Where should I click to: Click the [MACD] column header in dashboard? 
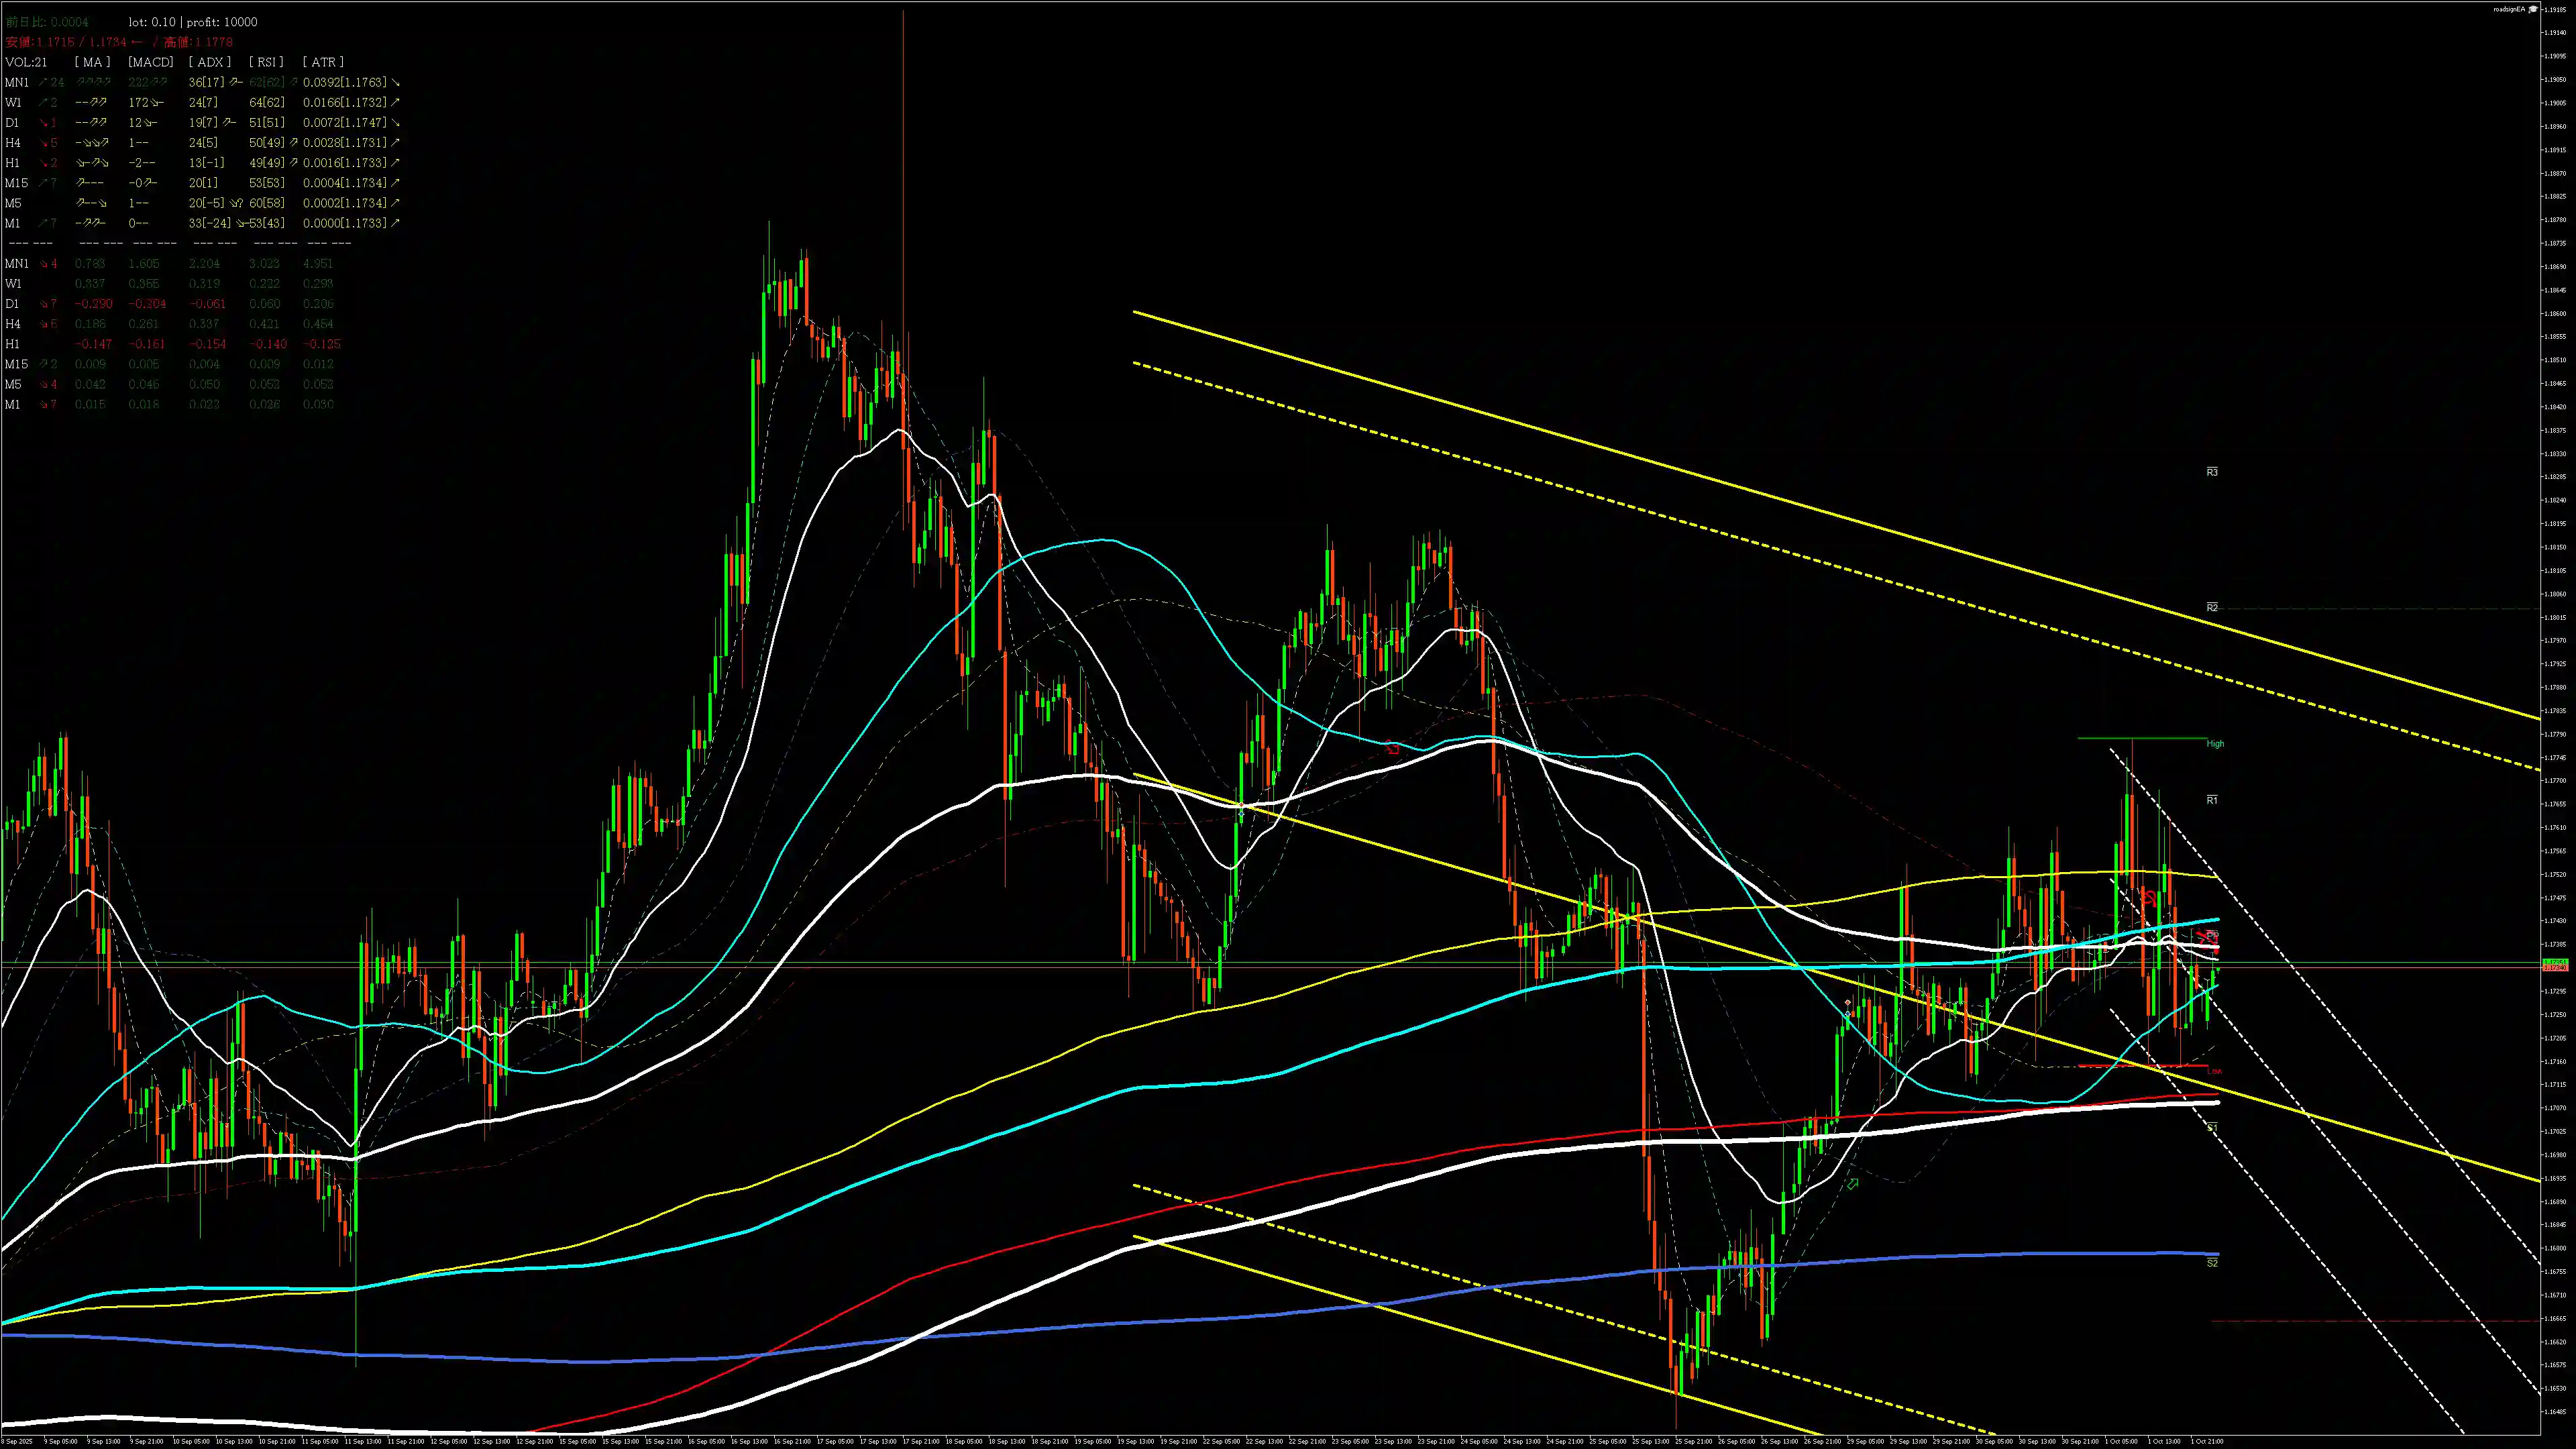151,62
